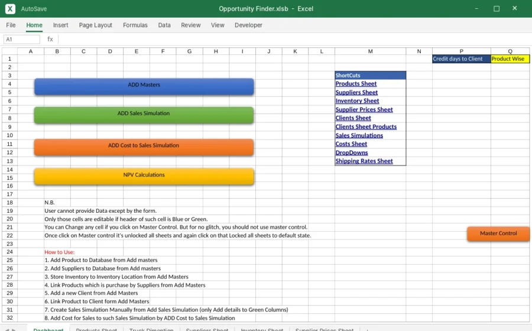532x331 pixels.
Task: Switch to the Home ribbon tab
Action: [34, 25]
